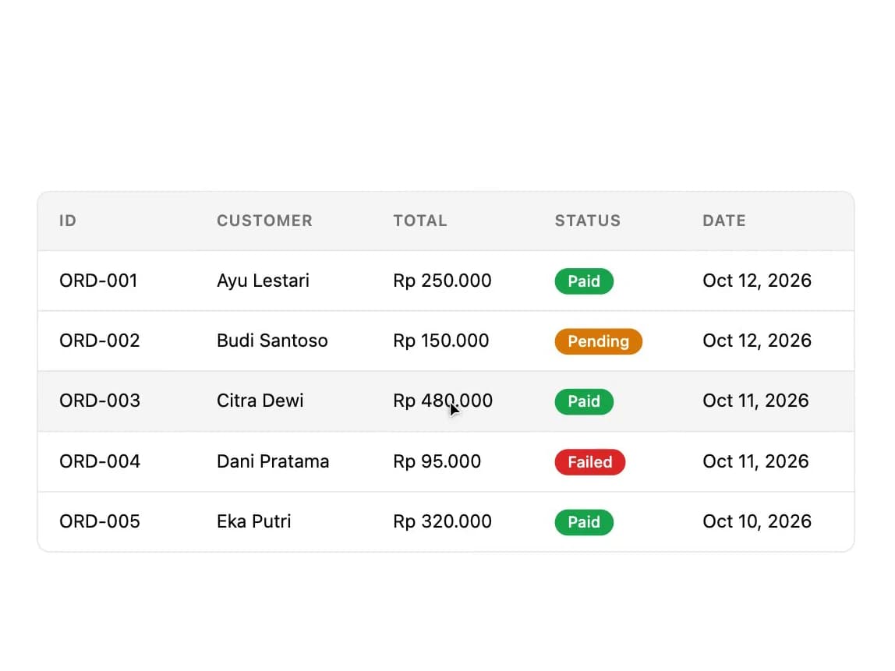
Task: Select the total Rp 95.000
Action: tap(437, 461)
